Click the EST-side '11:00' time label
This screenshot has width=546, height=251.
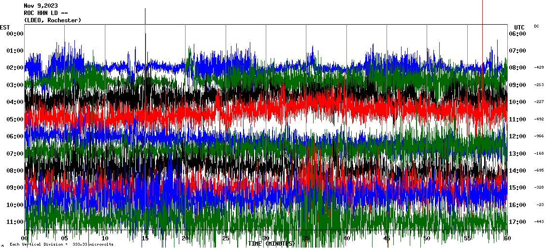[x=15, y=221]
